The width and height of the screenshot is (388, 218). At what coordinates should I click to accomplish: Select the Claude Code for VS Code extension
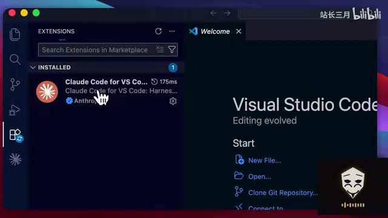pos(107,91)
